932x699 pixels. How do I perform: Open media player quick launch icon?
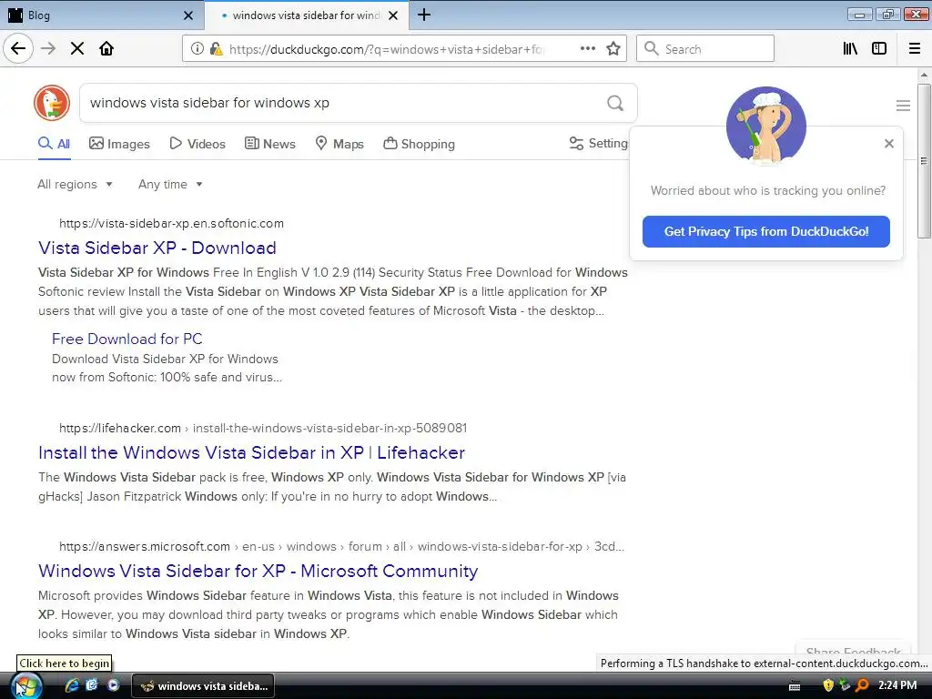[113, 685]
